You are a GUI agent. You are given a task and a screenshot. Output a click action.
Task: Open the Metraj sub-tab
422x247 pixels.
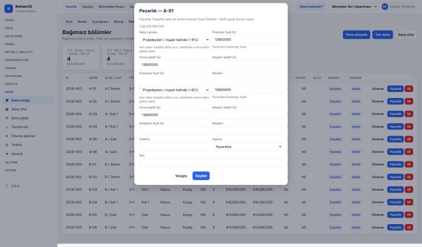pyautogui.click(x=118, y=22)
